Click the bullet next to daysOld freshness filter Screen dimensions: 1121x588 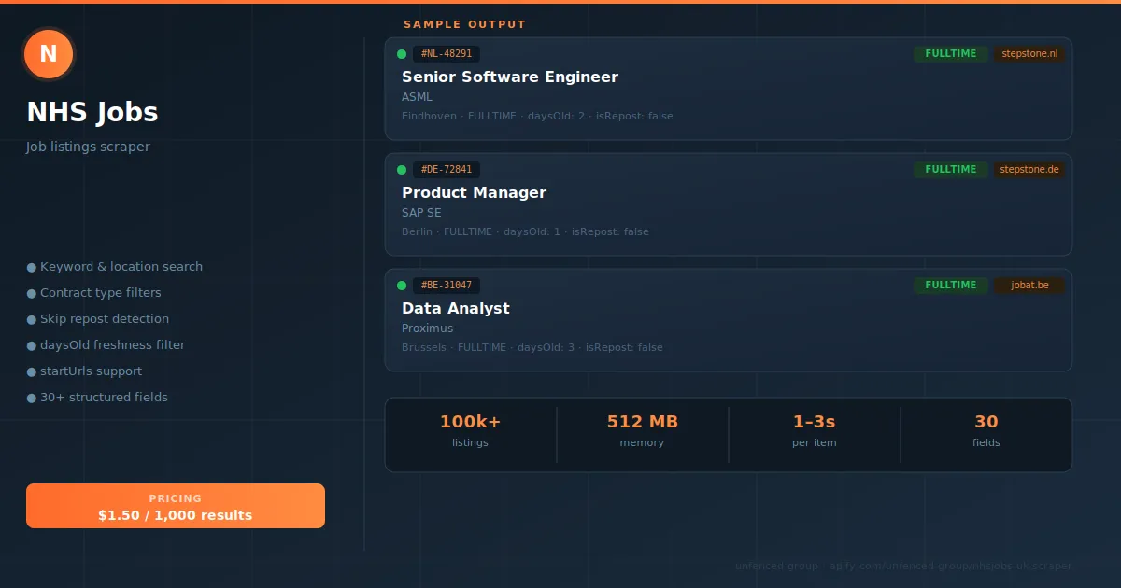point(32,345)
